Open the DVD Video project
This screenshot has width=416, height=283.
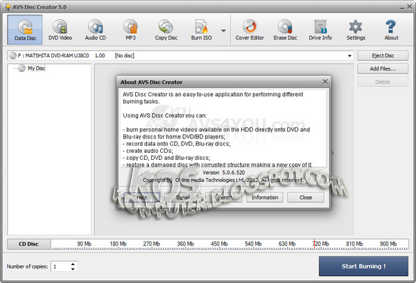point(60,30)
